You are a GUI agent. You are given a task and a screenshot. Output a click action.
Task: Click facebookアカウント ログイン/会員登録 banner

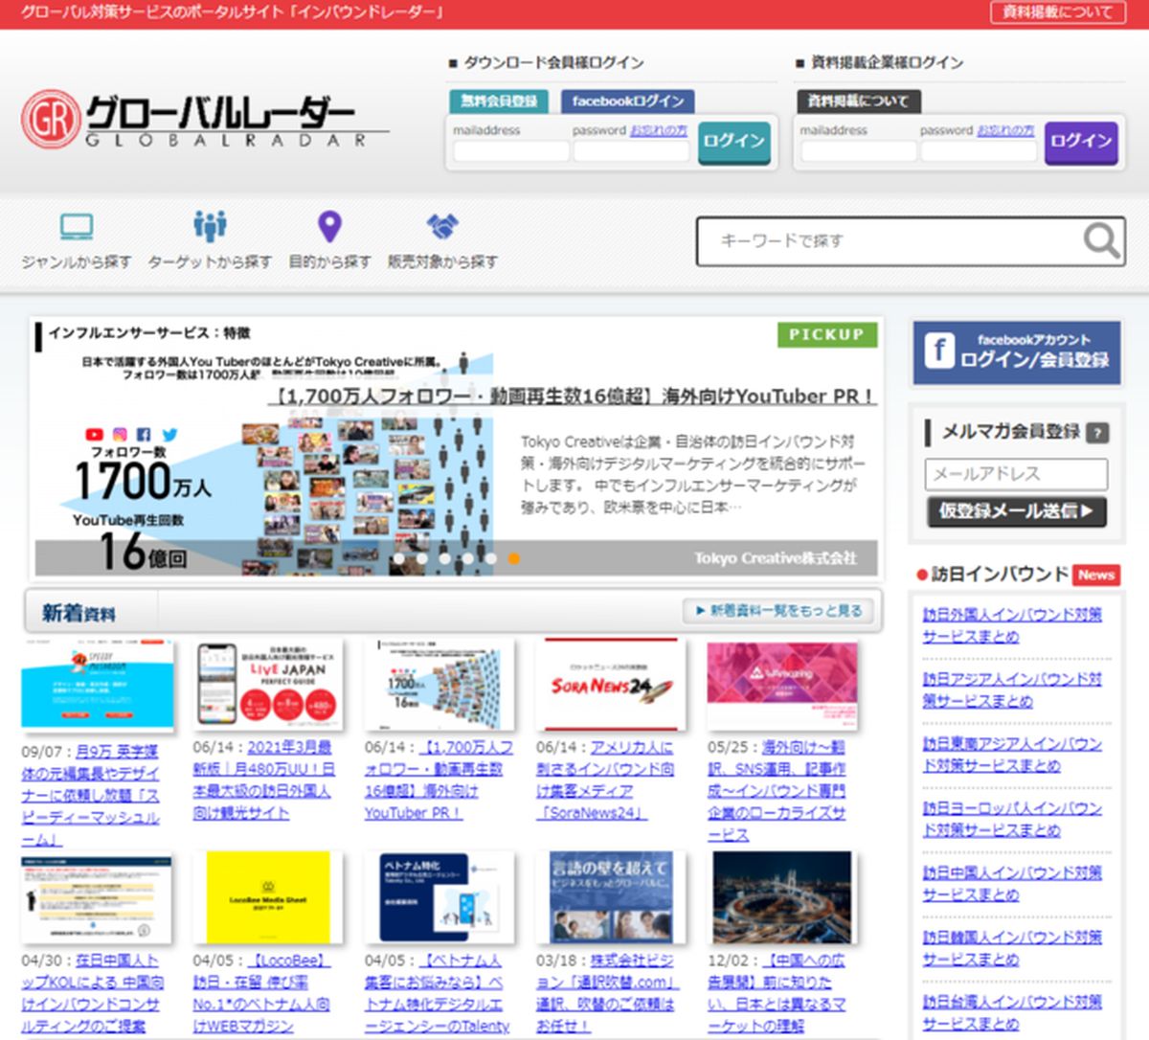tap(1016, 351)
